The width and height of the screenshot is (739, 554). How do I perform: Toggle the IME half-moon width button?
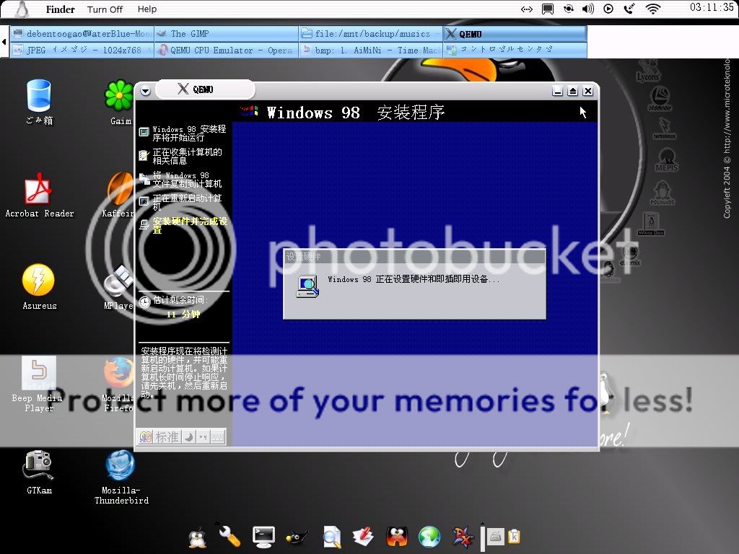click(x=188, y=436)
